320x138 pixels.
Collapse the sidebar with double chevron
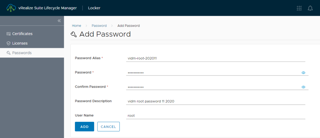(59, 21)
